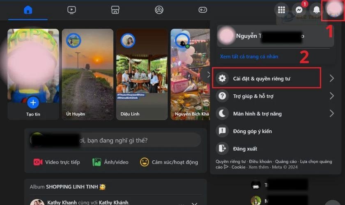Open the Groups icon in top bar
The height and width of the screenshot is (205, 345).
pyautogui.click(x=159, y=10)
